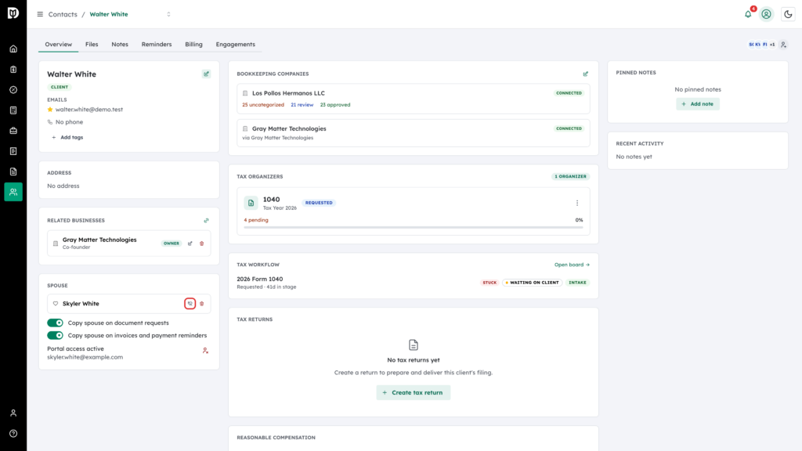
Task: Switch to dark mode with the moon icon
Action: point(788,14)
